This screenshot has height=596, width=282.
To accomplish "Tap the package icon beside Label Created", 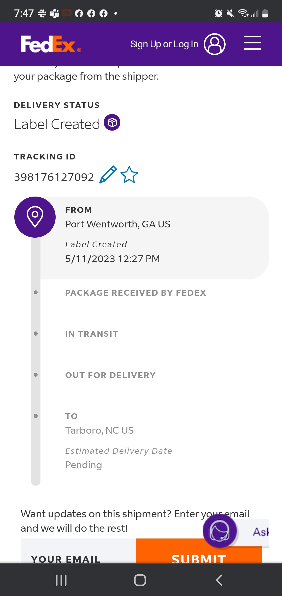I will point(112,122).
